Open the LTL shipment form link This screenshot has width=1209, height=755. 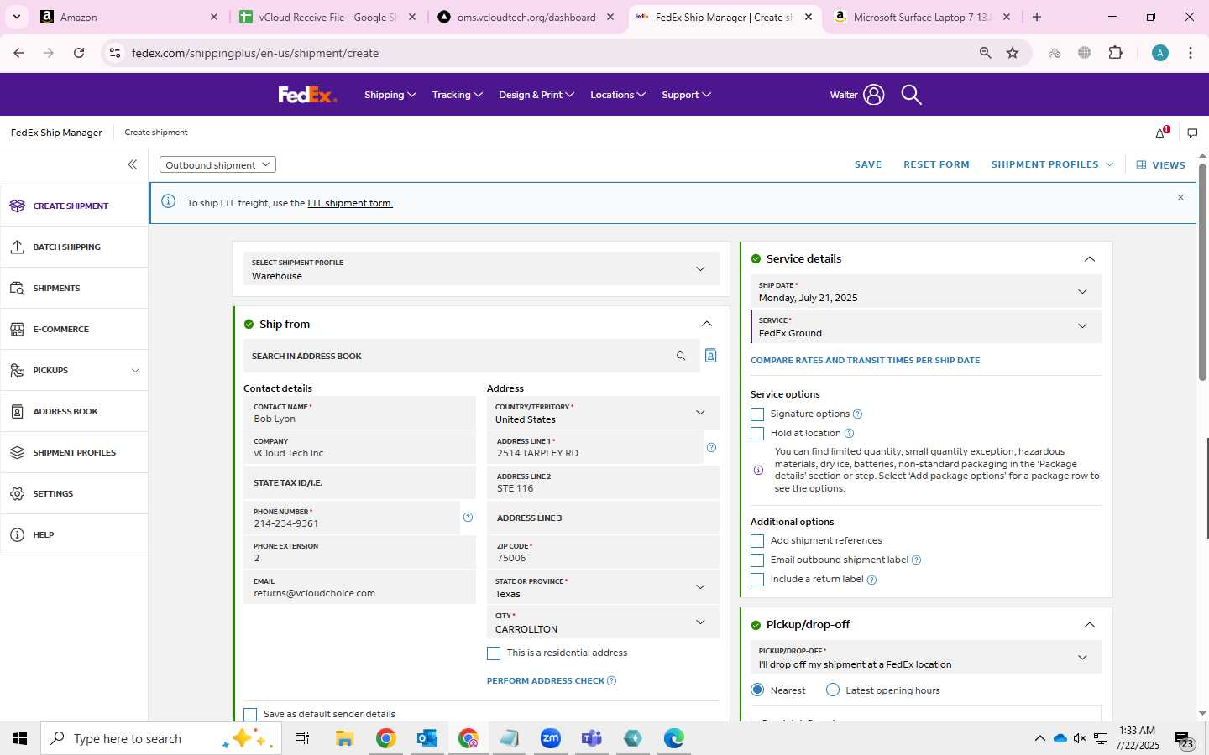click(350, 203)
